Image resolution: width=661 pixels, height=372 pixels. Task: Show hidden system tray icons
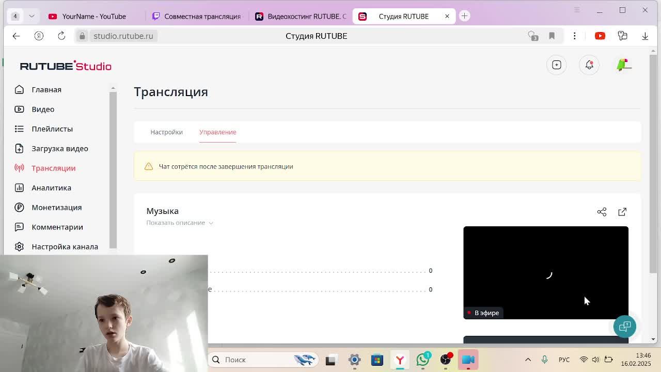pos(528,360)
